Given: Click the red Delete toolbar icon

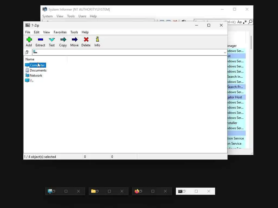Looking at the screenshot, I should (86, 40).
